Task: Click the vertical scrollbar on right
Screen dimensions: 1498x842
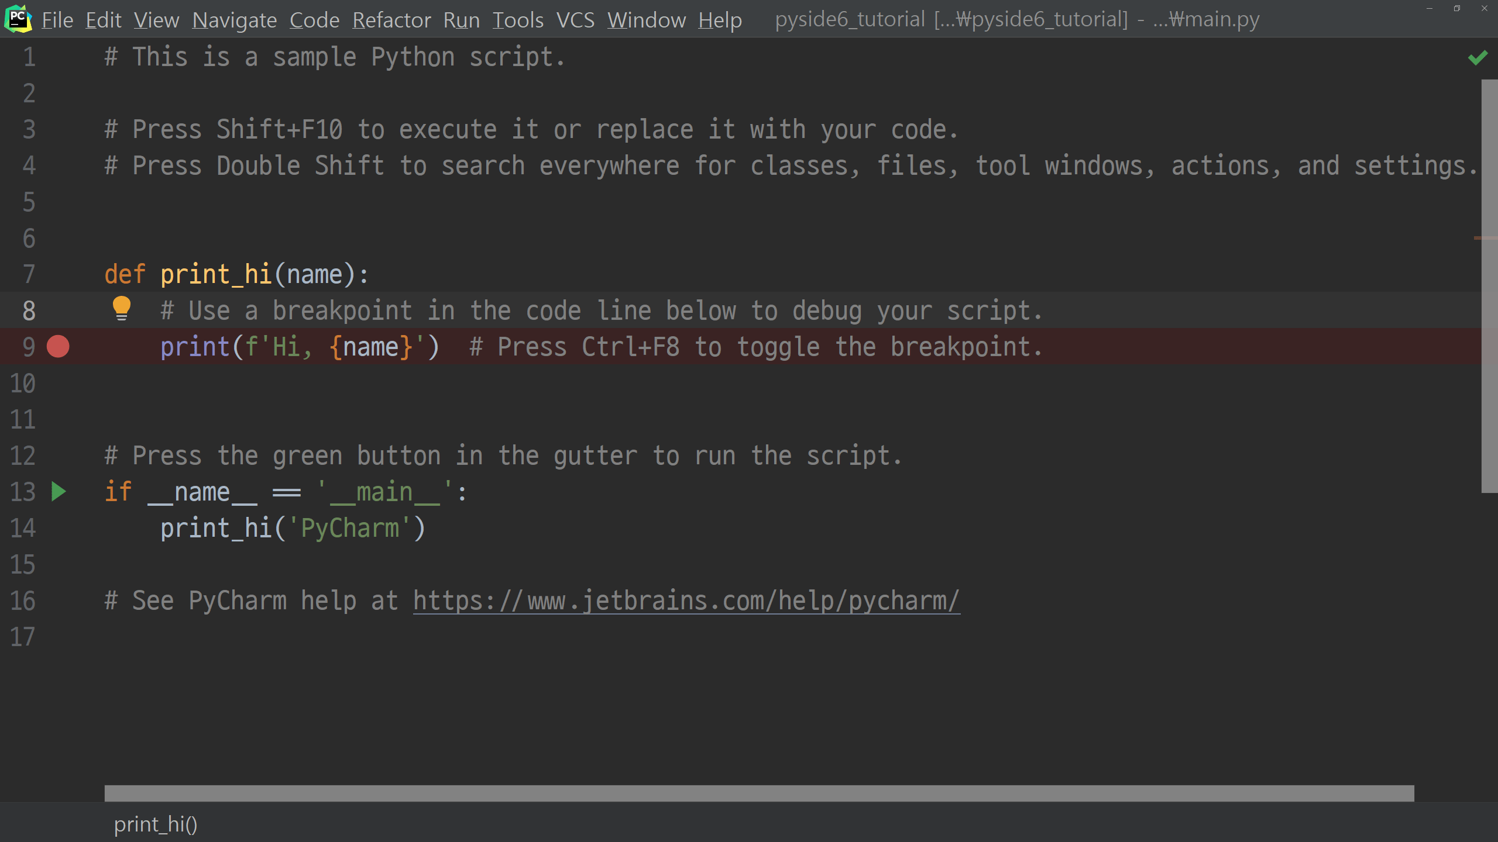Action: click(1489, 287)
